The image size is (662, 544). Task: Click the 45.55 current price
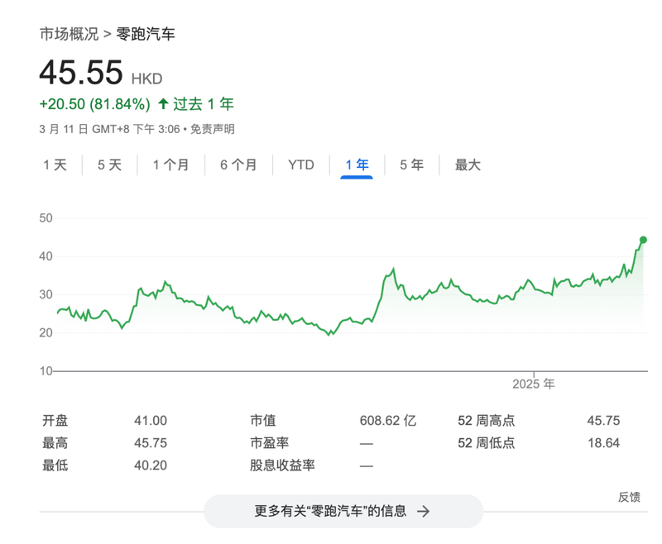[81, 73]
